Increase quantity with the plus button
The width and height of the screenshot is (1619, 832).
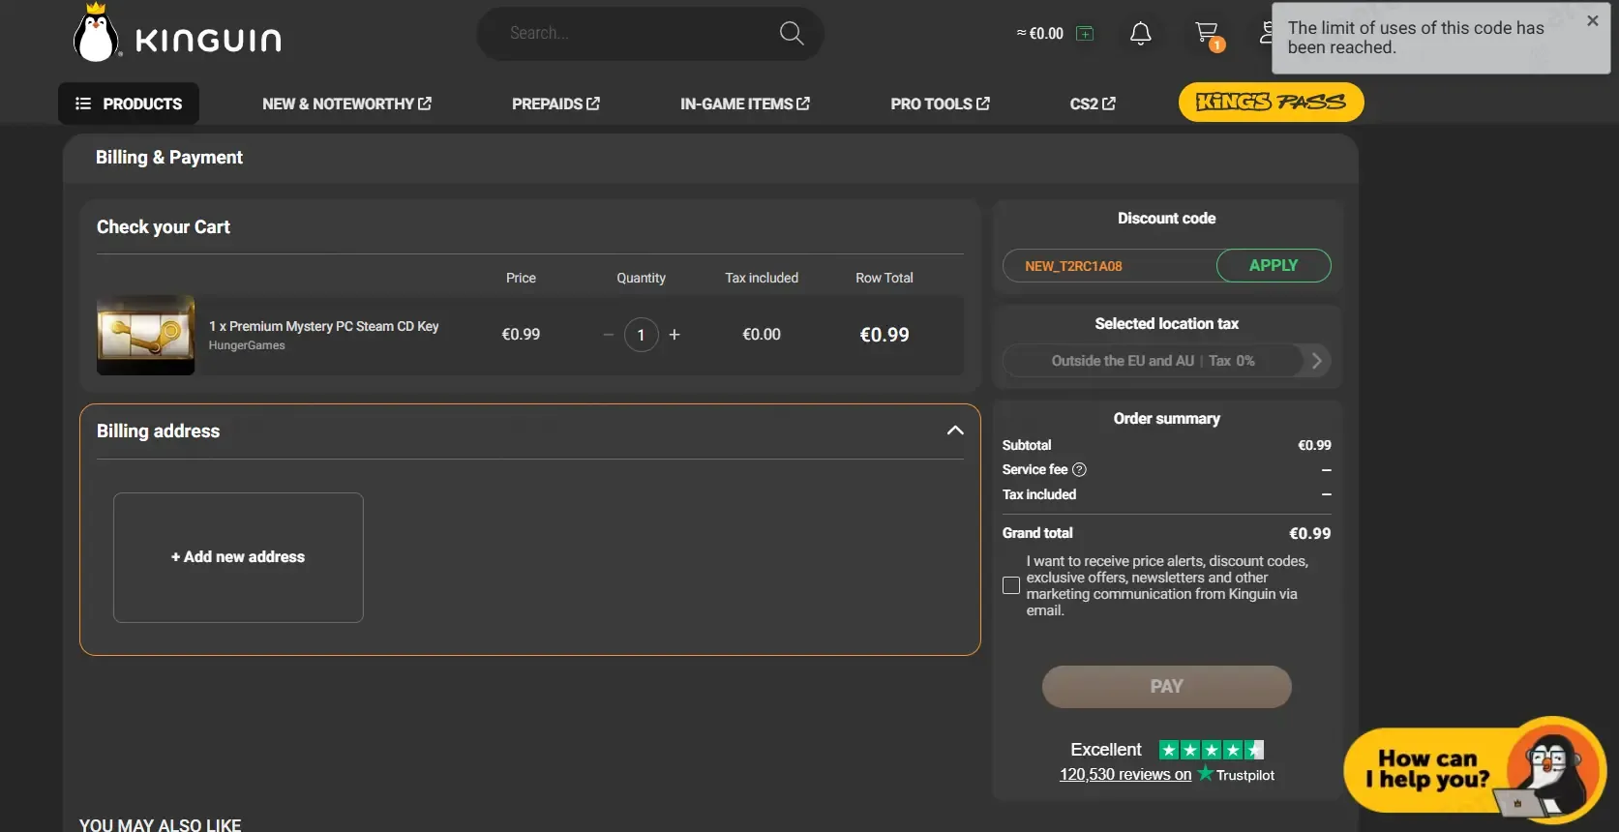click(x=675, y=335)
